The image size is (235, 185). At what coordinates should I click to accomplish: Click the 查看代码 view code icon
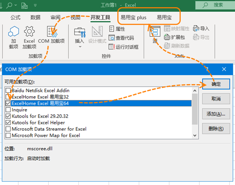112,38
